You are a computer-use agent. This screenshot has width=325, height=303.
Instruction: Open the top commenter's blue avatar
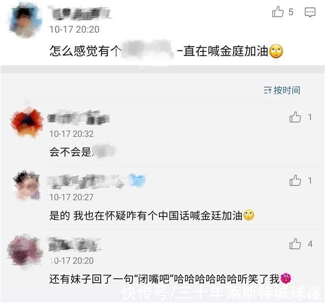point(25,20)
